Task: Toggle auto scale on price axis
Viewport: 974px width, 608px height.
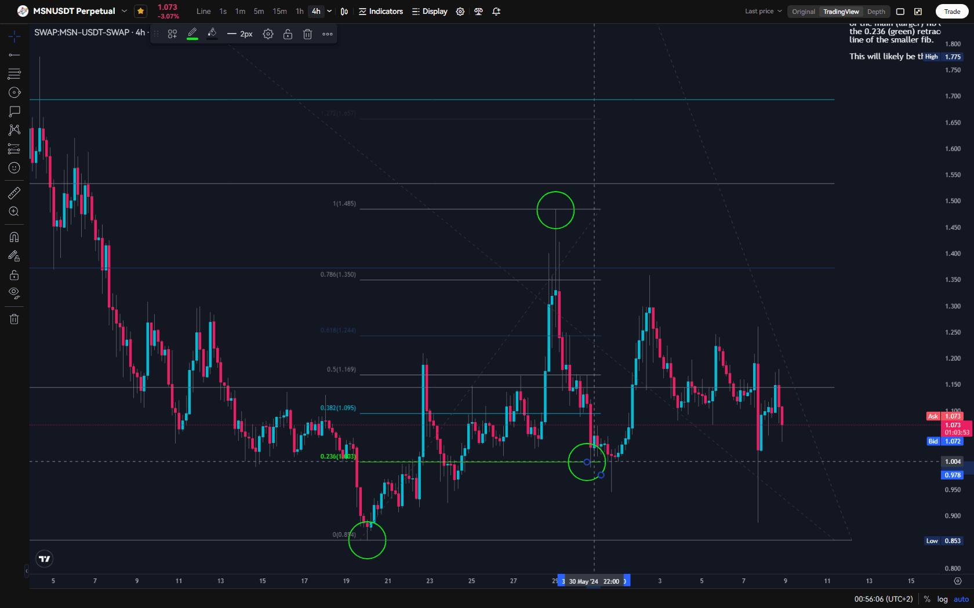Action: [x=961, y=599]
